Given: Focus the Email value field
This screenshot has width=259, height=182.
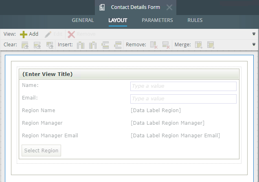Looking at the screenshot, I should [183, 99].
